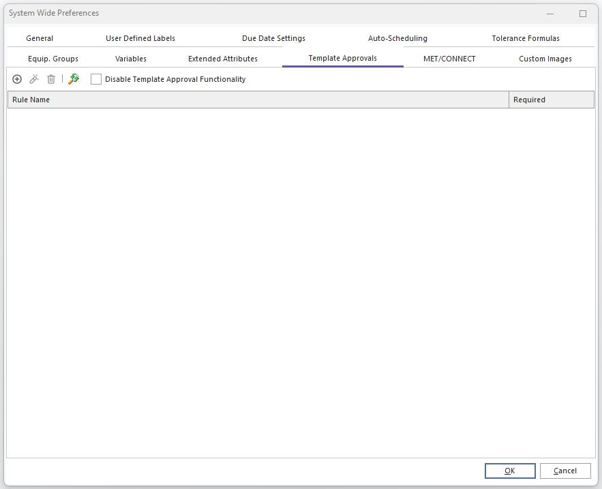
Task: Select the Auto-Scheduling tab
Action: point(397,38)
